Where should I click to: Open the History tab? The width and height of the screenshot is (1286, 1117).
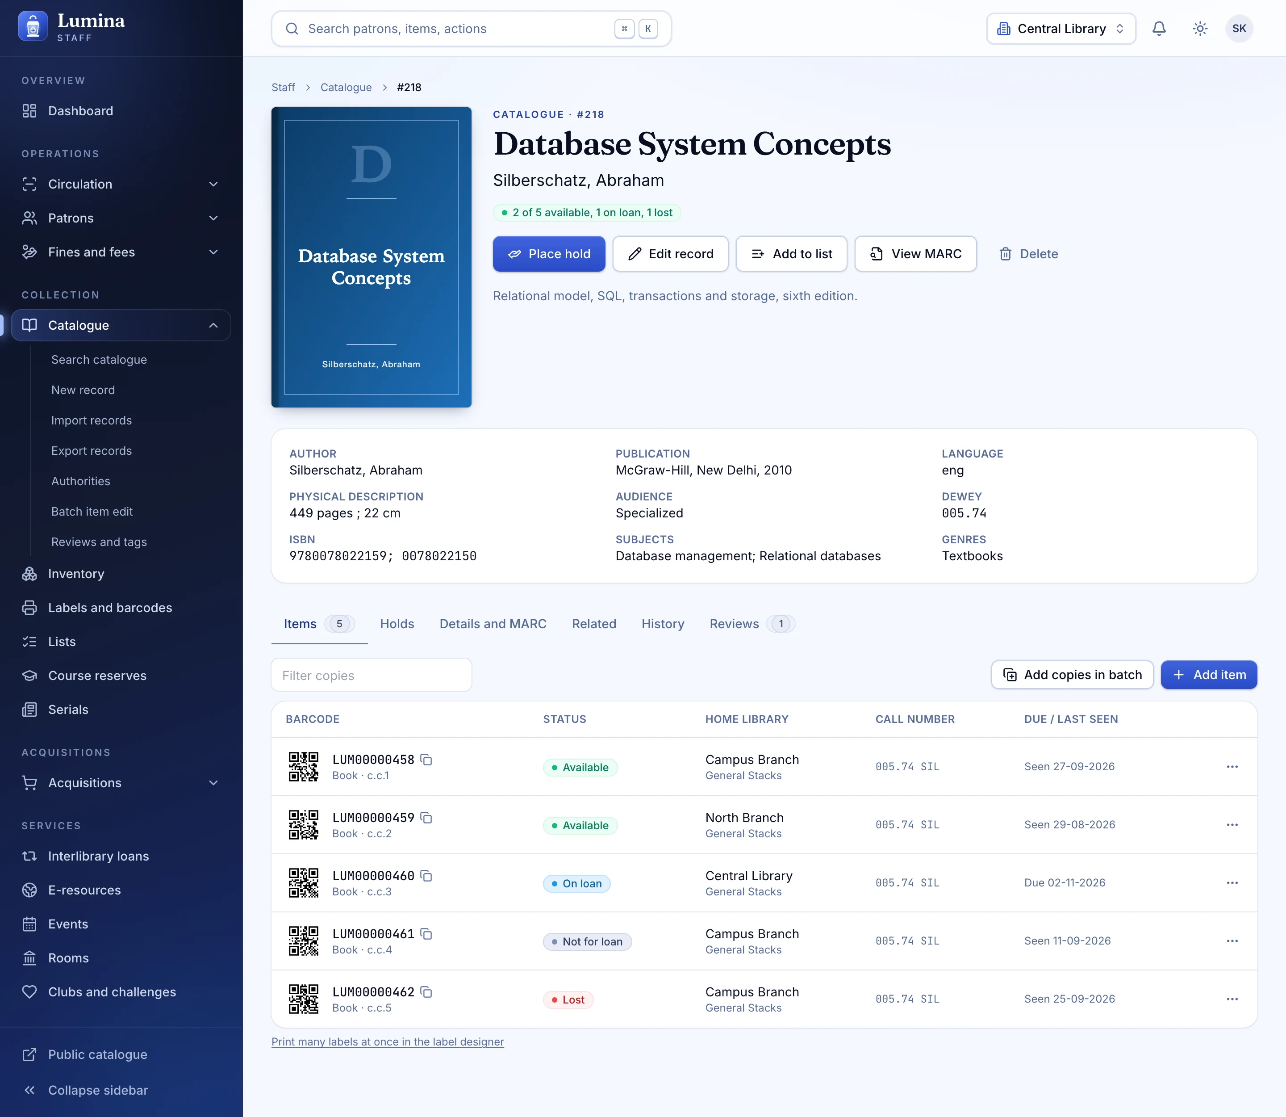click(663, 624)
